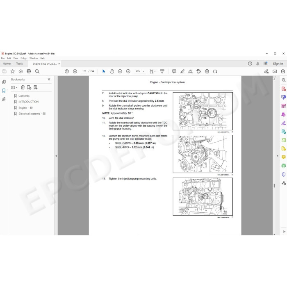Screen dimensions: 287x287
Task: Click the scroll up arrow
Action: click(x=274, y=79)
